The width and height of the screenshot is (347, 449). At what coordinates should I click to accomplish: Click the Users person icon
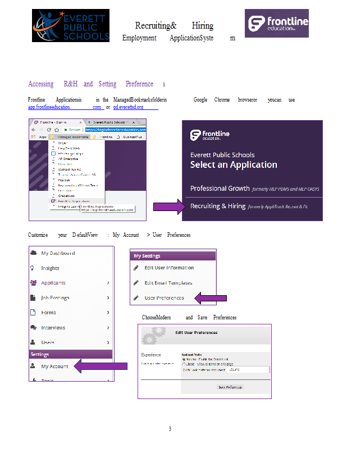coord(33,342)
